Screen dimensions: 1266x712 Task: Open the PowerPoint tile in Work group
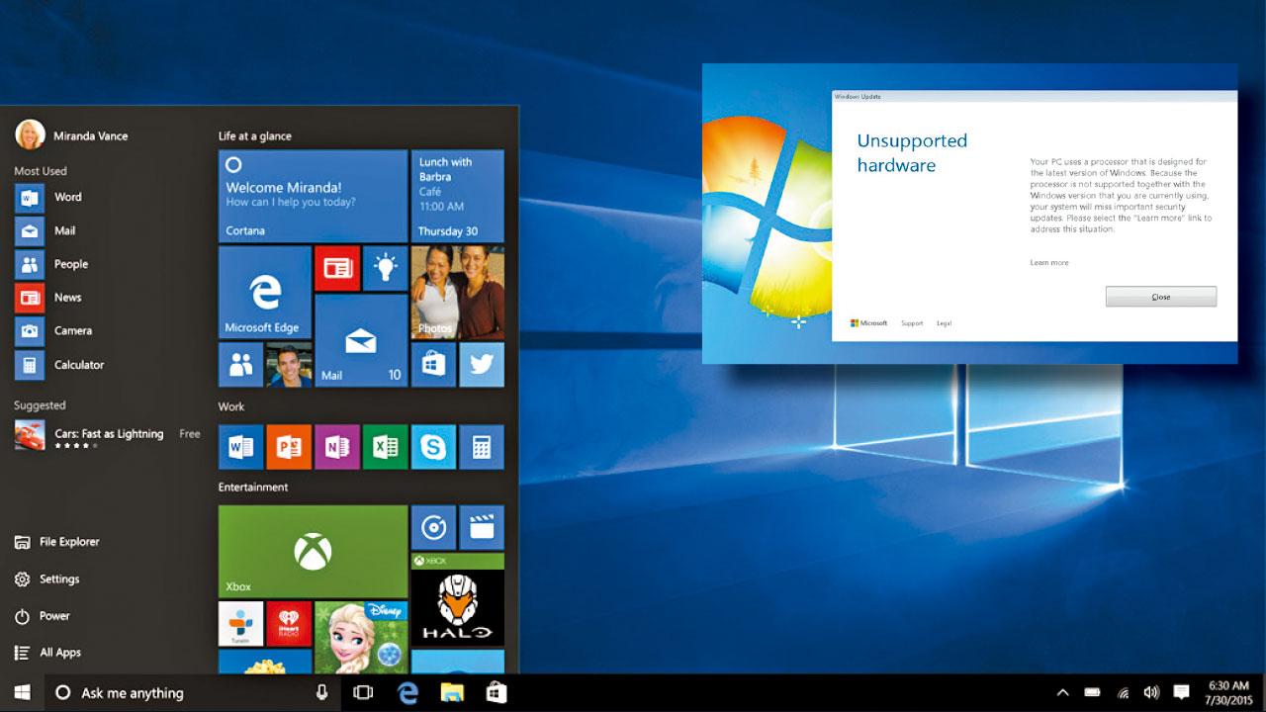point(289,447)
